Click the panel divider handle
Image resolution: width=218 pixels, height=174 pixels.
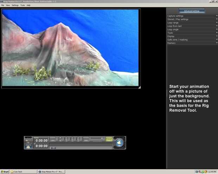[x=167, y=93]
